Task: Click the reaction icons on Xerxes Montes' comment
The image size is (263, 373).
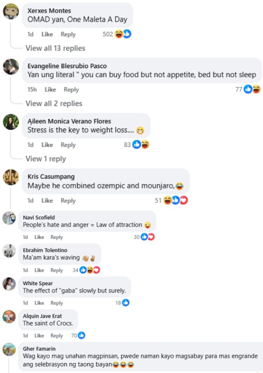Action: pyautogui.click(x=123, y=34)
